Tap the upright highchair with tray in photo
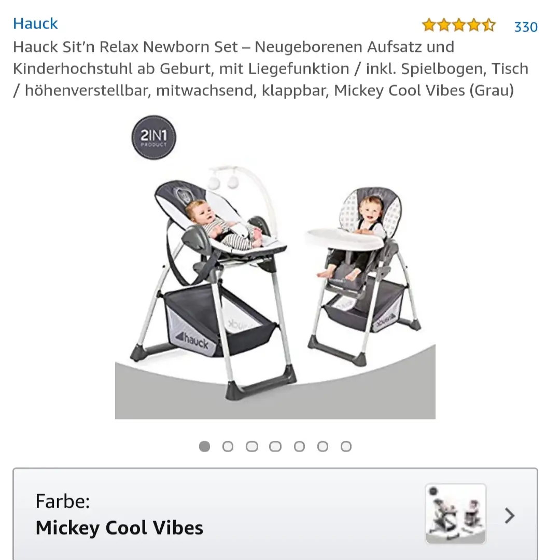The image size is (560, 560). [x=362, y=276]
